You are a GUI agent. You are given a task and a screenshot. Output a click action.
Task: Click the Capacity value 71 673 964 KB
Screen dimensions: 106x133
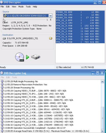point(22,43)
